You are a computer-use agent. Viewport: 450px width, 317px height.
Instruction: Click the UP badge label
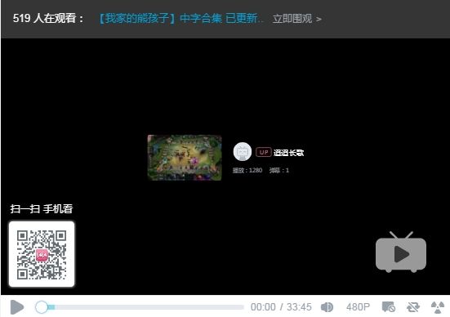[264, 152]
